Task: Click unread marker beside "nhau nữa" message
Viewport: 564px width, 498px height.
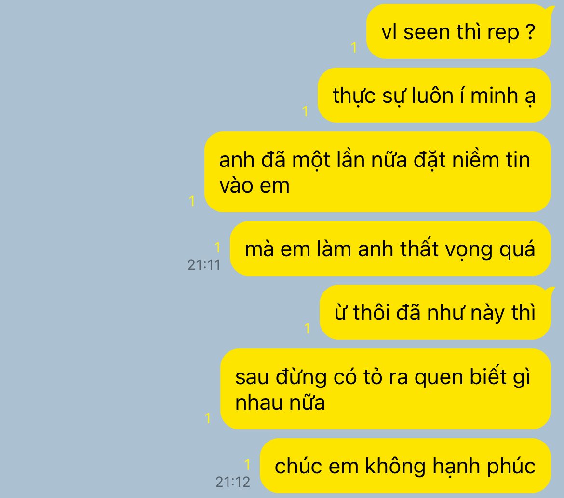Action: coord(208,418)
